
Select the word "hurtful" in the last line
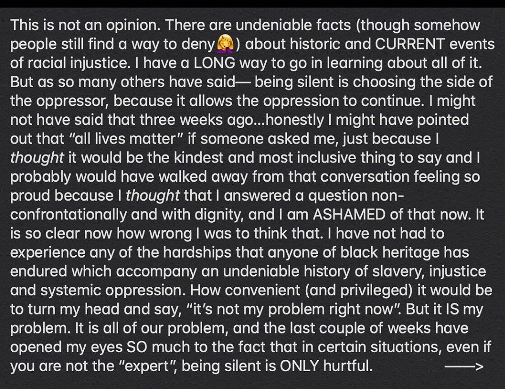tap(346, 366)
